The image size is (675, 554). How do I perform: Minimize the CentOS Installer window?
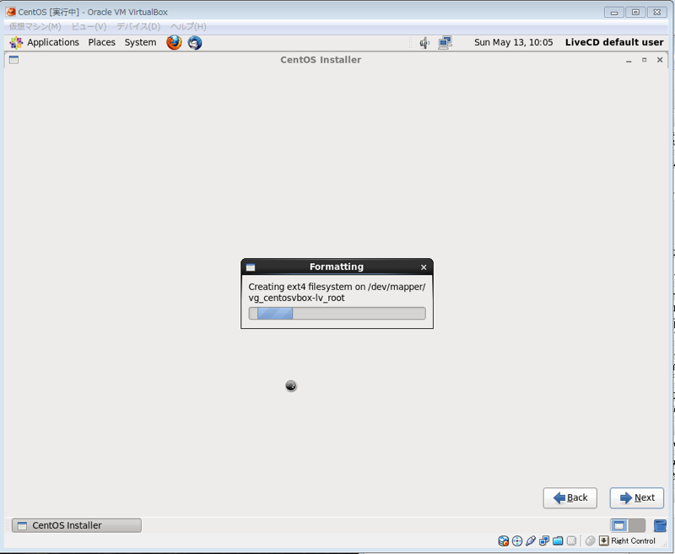(x=629, y=60)
